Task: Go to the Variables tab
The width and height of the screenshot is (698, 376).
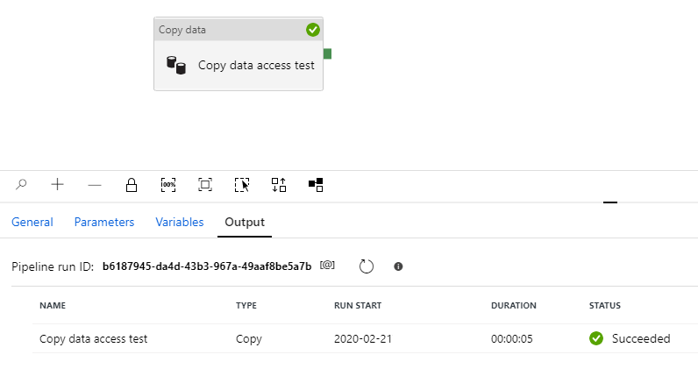Action: [x=180, y=223]
